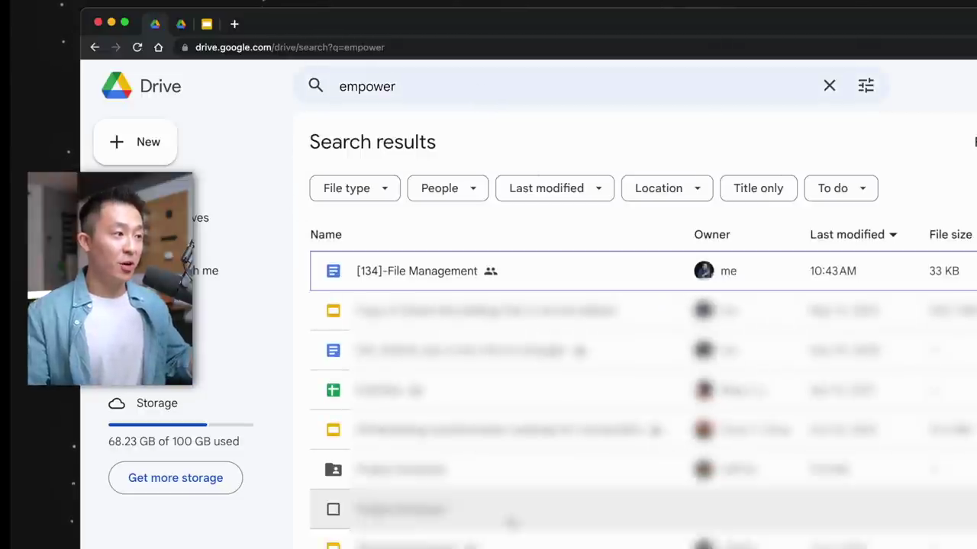Sort by Last modified column header
The image size is (977, 549).
(853, 235)
